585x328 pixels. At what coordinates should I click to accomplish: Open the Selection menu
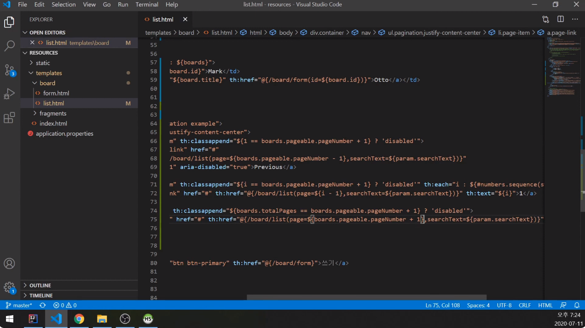tap(63, 5)
